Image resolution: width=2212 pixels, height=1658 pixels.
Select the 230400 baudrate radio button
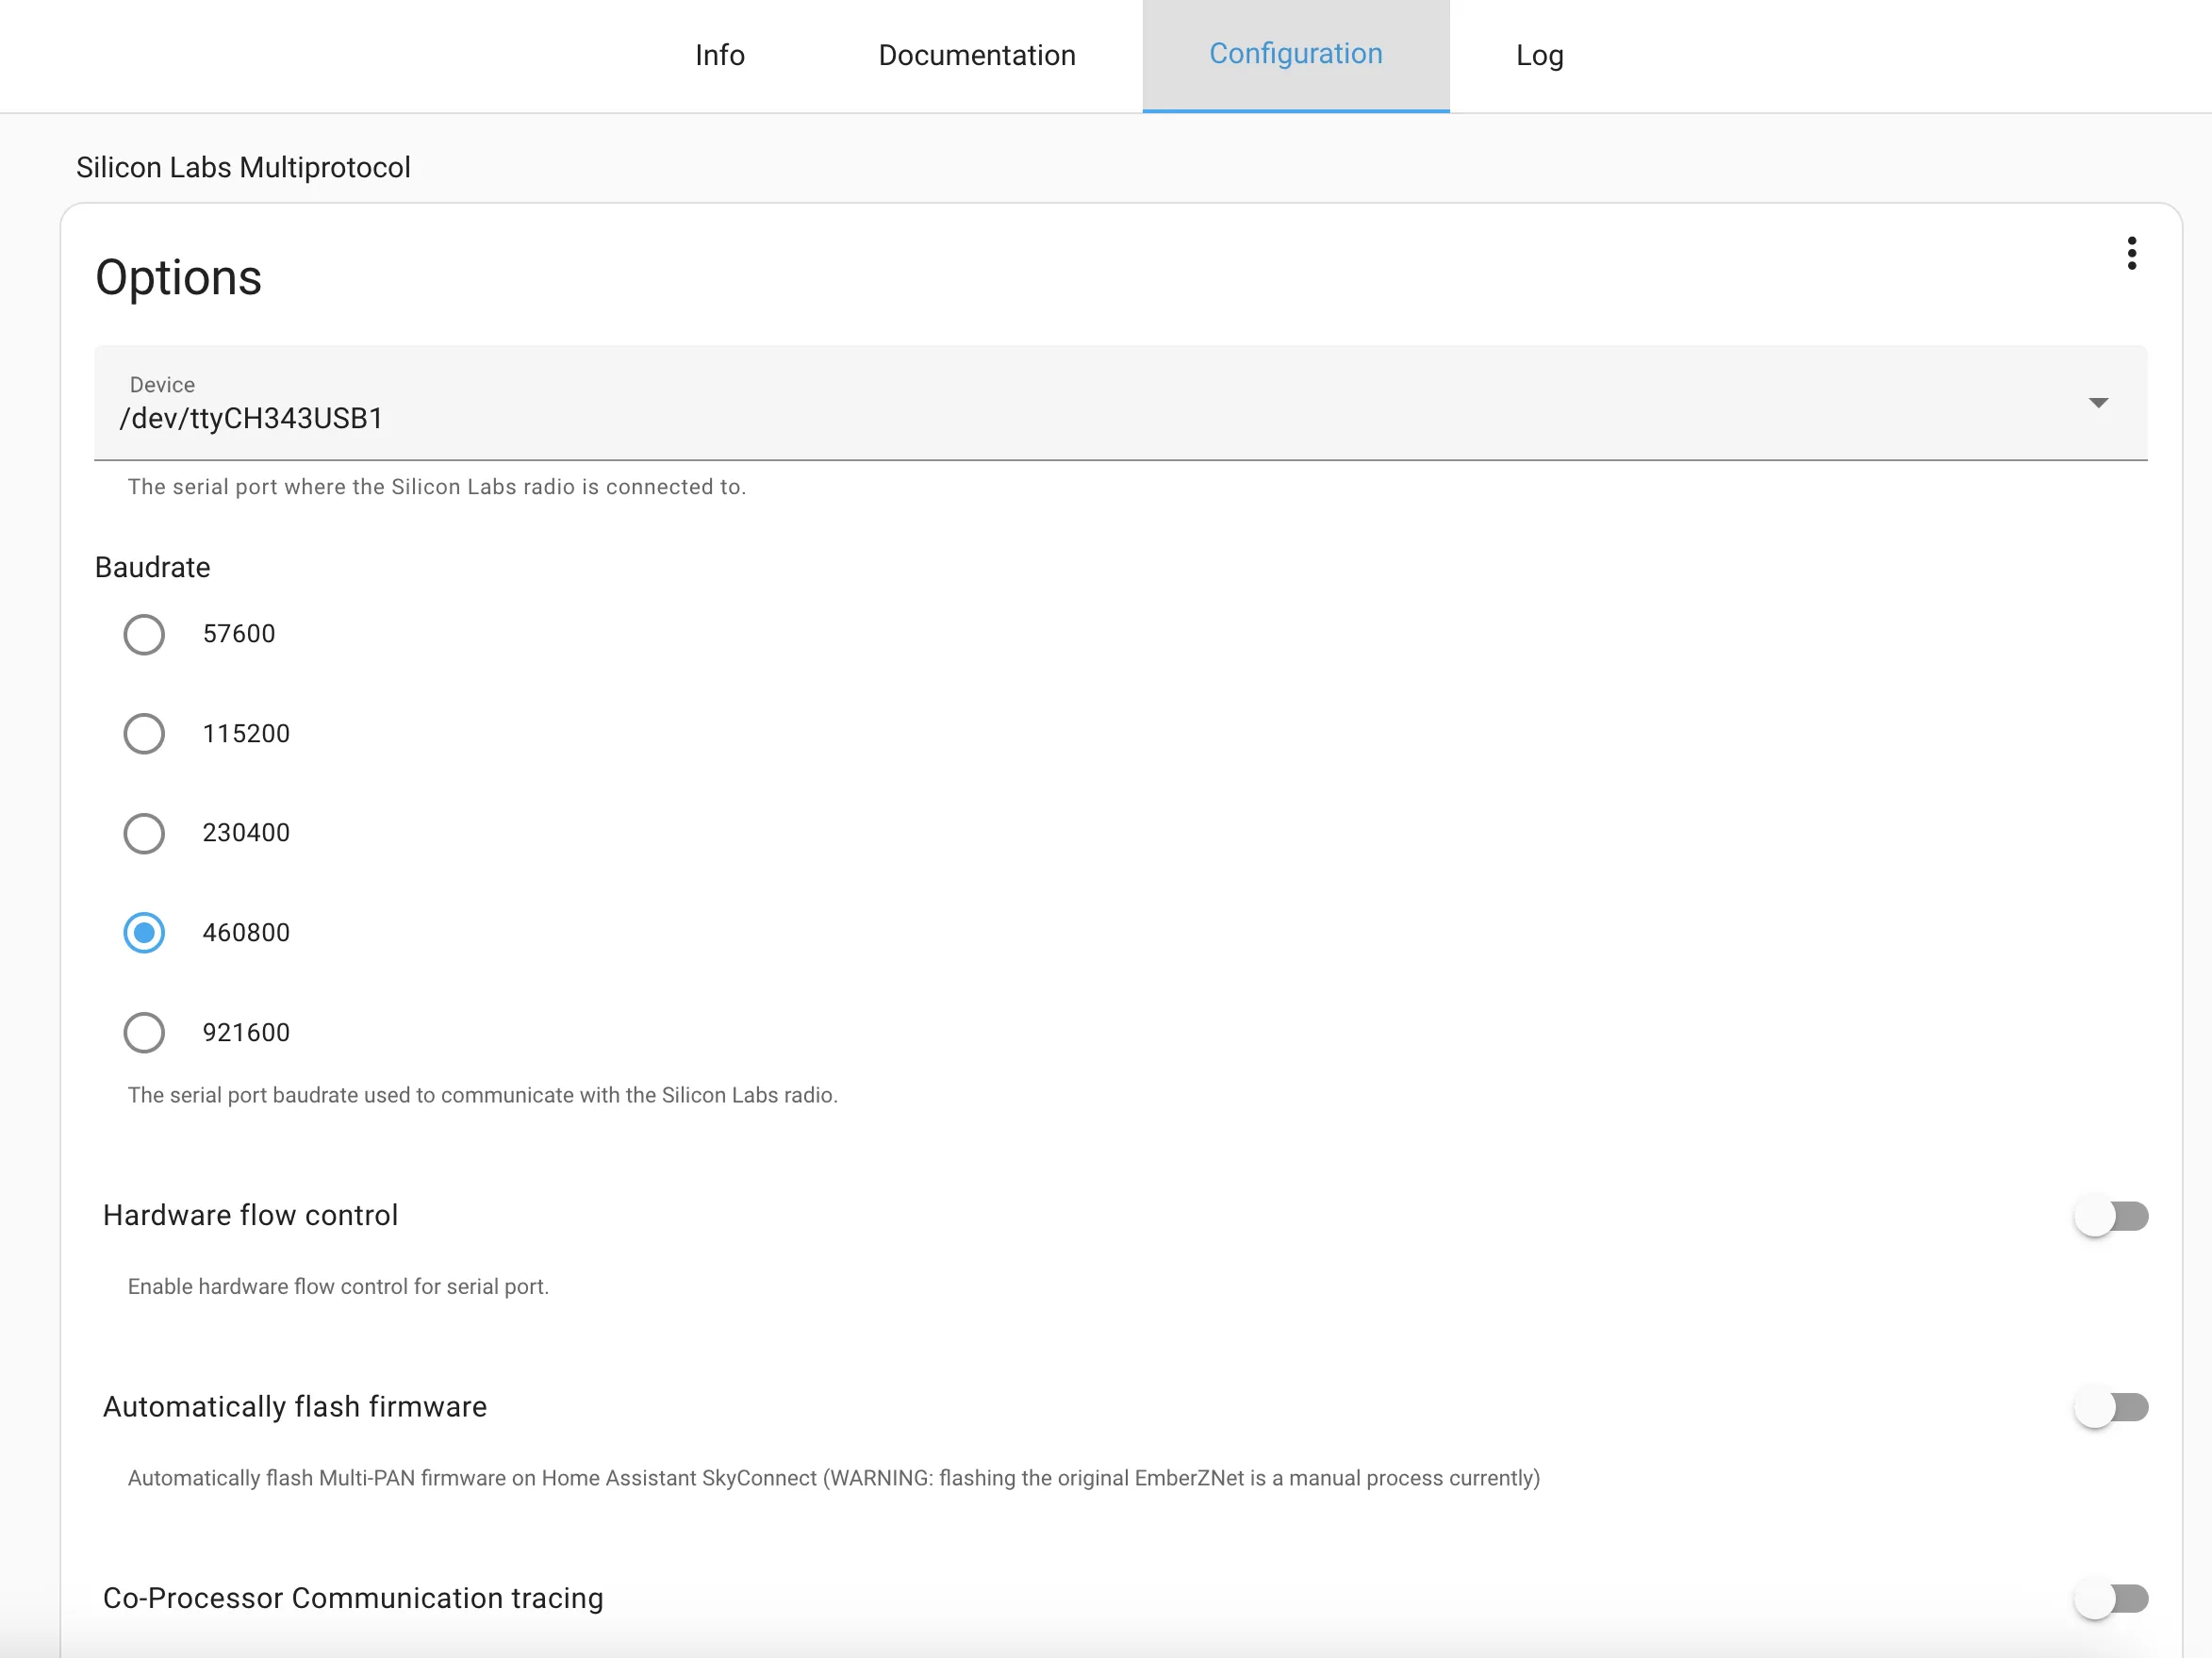pyautogui.click(x=144, y=833)
